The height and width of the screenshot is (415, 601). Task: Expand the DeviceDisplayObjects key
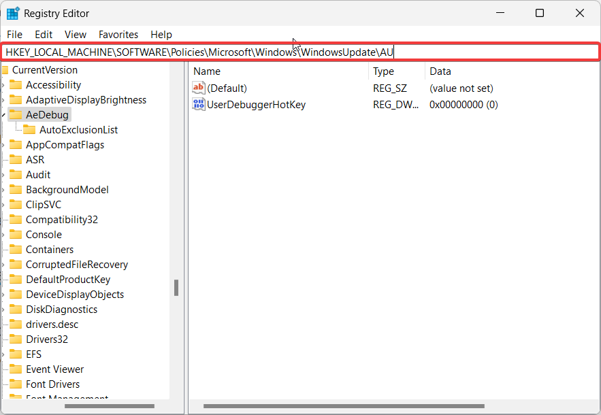(x=3, y=295)
